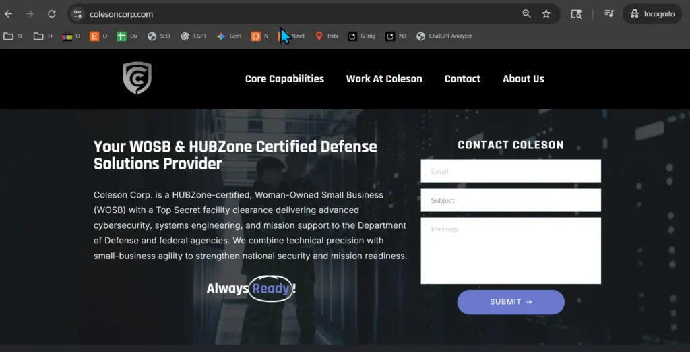Open the Gem bookmark
This screenshot has height=352, width=690.
(229, 36)
